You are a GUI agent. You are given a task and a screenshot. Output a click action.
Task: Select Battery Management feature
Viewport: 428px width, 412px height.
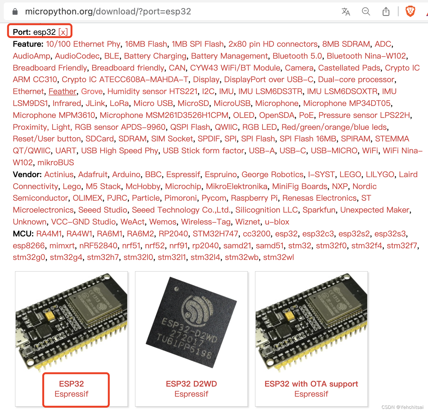tap(230, 56)
